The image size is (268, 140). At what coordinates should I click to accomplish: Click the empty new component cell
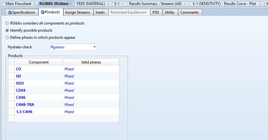coord(39,119)
